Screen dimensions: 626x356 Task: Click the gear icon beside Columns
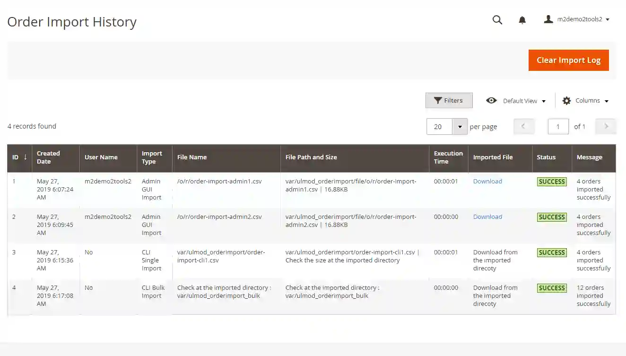[566, 100]
